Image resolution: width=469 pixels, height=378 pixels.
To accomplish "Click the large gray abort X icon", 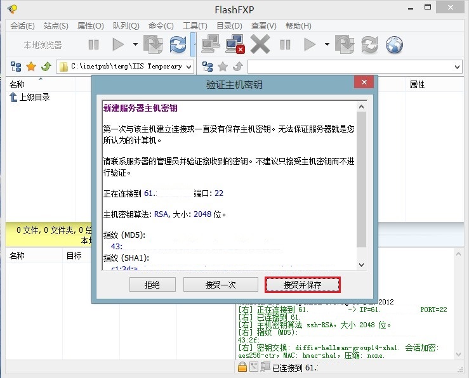I will click(260, 44).
